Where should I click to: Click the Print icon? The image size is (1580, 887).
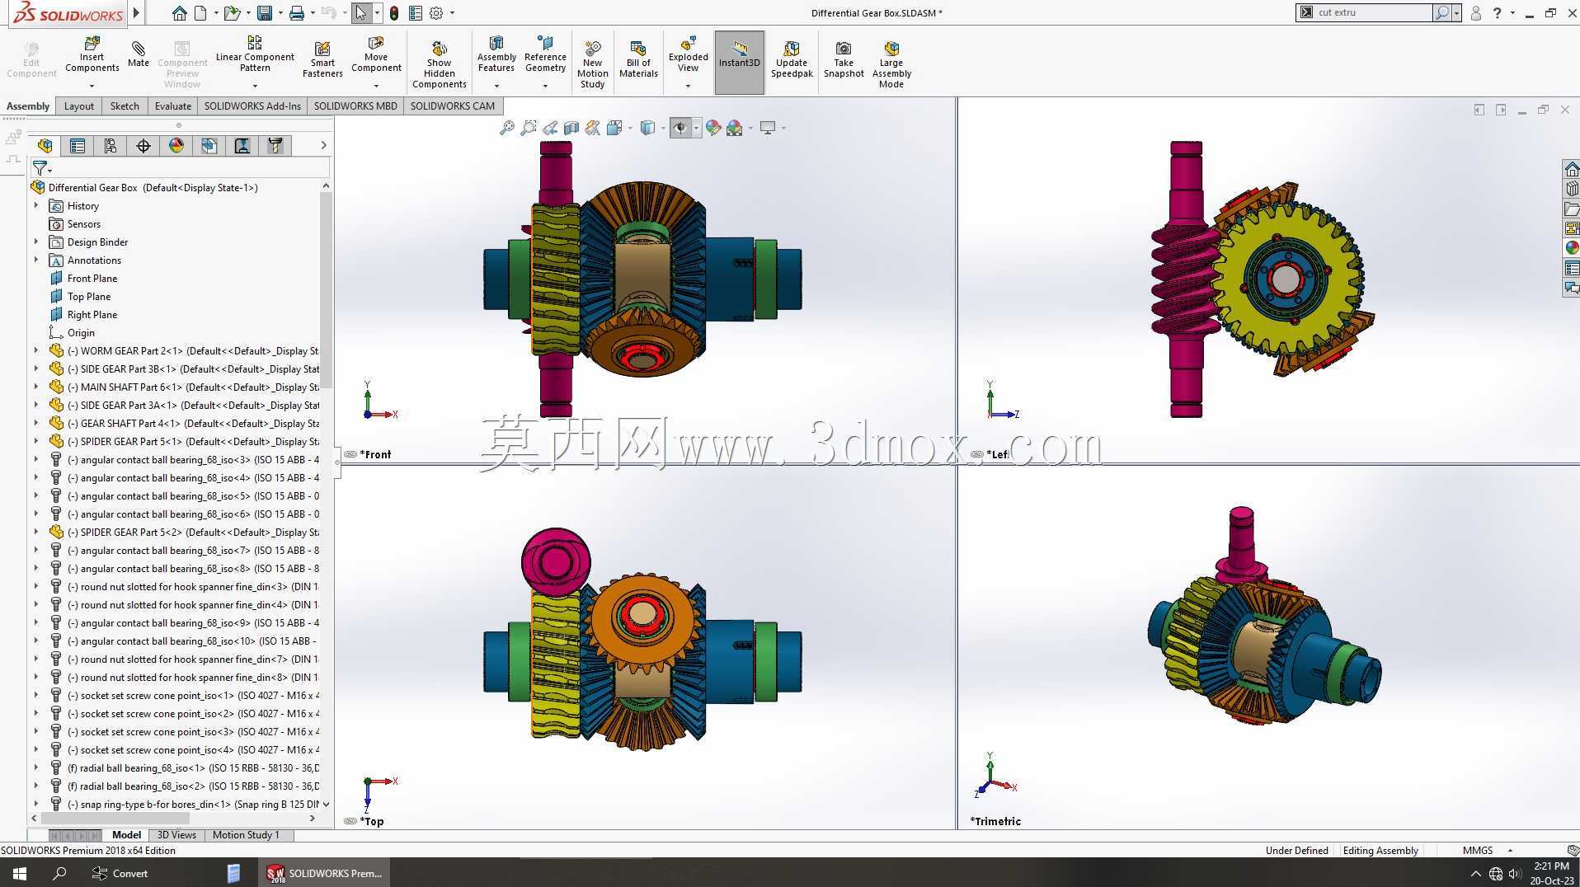[x=296, y=13]
